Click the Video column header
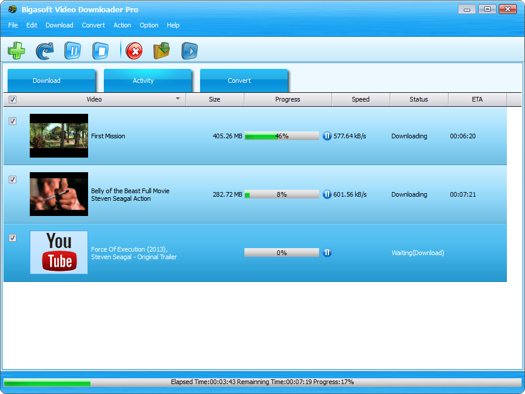 tap(94, 99)
